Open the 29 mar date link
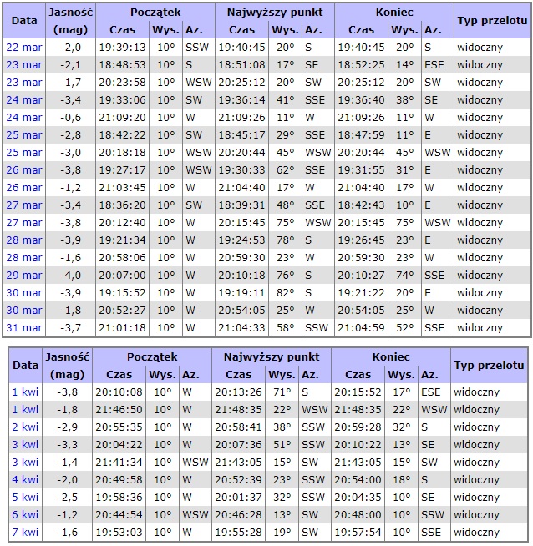533x546 pixels. pyautogui.click(x=24, y=276)
